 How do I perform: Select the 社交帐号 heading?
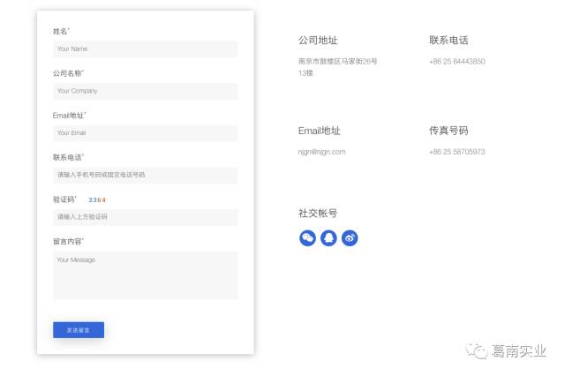[318, 214]
